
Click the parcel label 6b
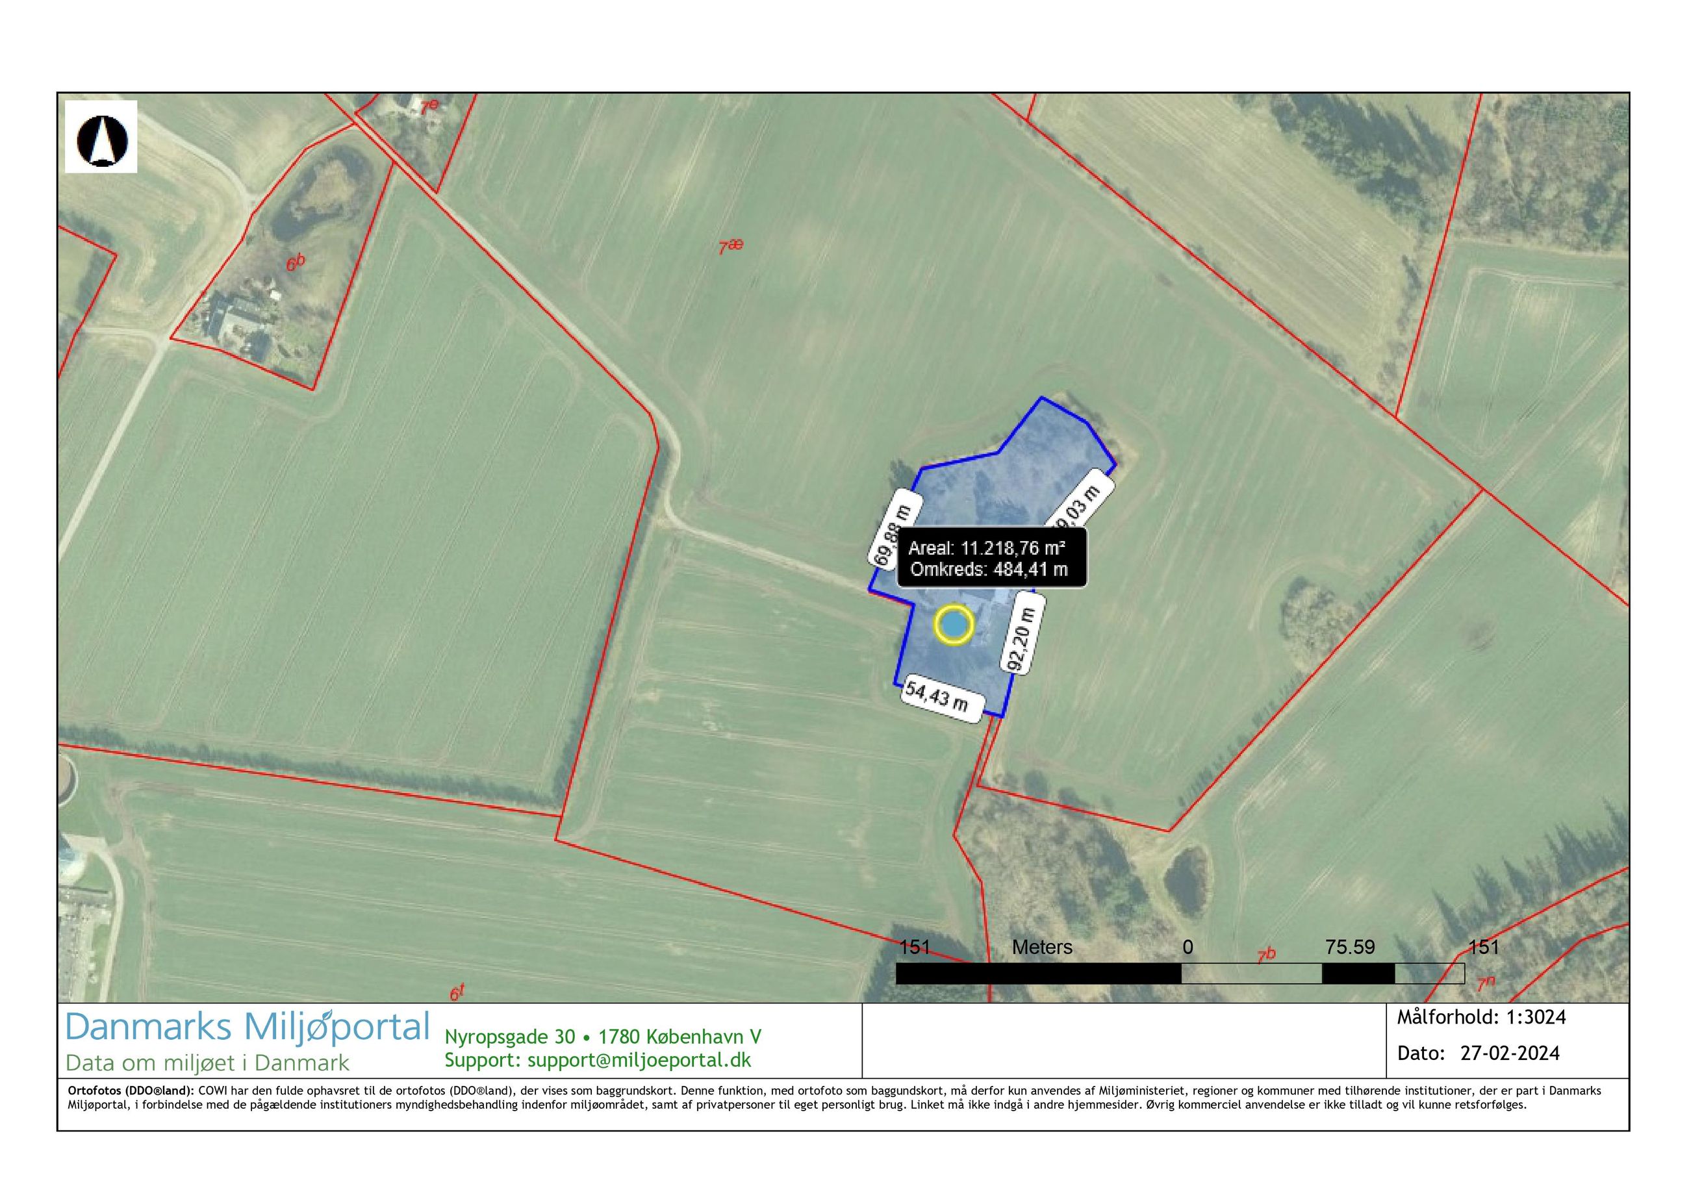pos(295,262)
